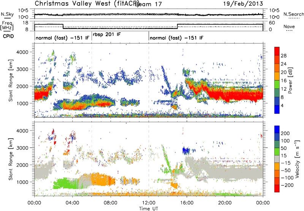The width and height of the screenshot is (304, 211).
Task: Click the '04:00' time tick label
Action: (72, 203)
